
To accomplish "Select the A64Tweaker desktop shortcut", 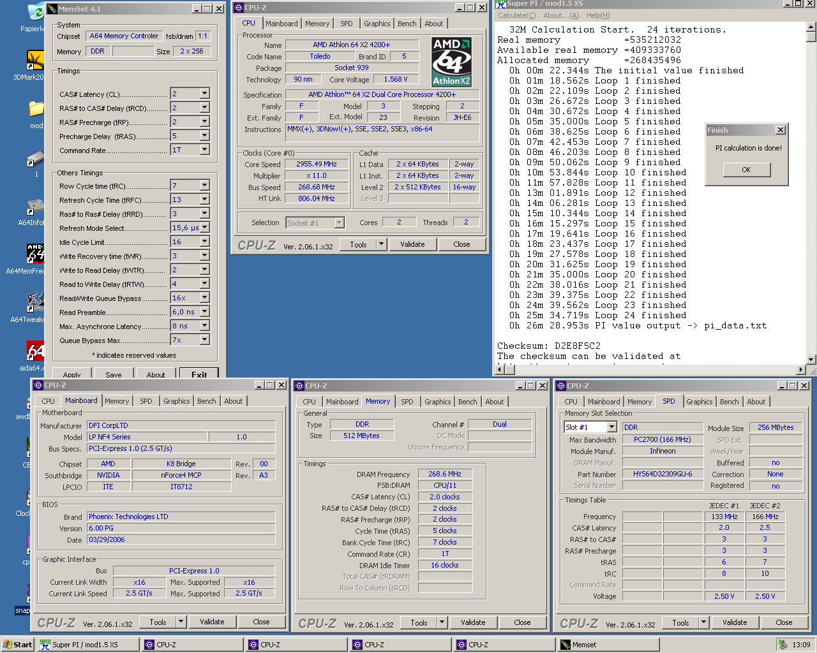I will [x=35, y=302].
